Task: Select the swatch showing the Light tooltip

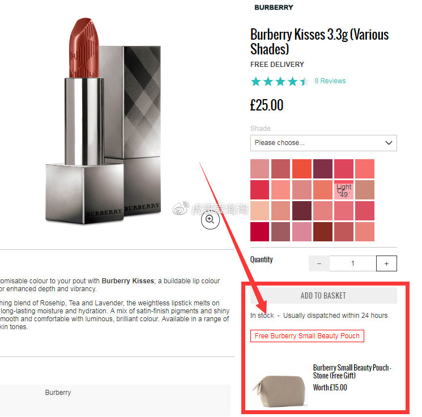Action: [x=344, y=190]
